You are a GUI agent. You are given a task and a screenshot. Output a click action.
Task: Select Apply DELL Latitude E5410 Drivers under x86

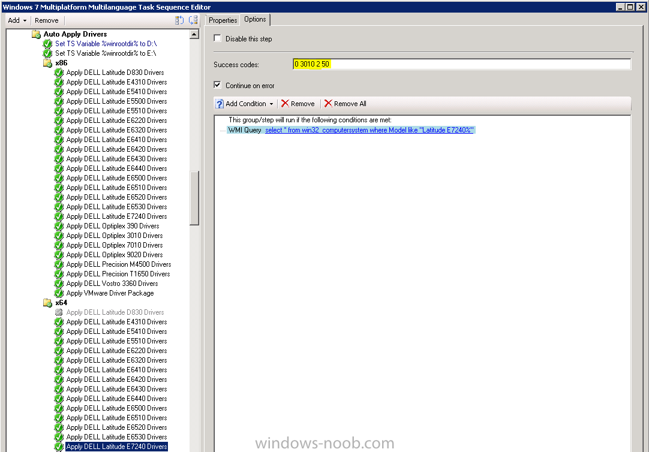pyautogui.click(x=117, y=92)
